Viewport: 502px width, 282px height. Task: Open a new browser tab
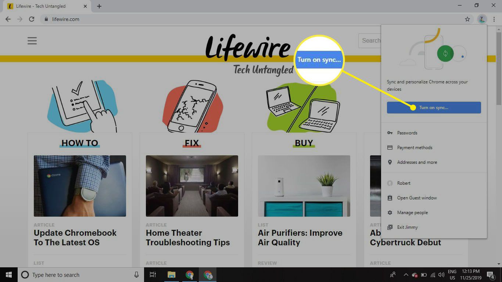tap(99, 6)
